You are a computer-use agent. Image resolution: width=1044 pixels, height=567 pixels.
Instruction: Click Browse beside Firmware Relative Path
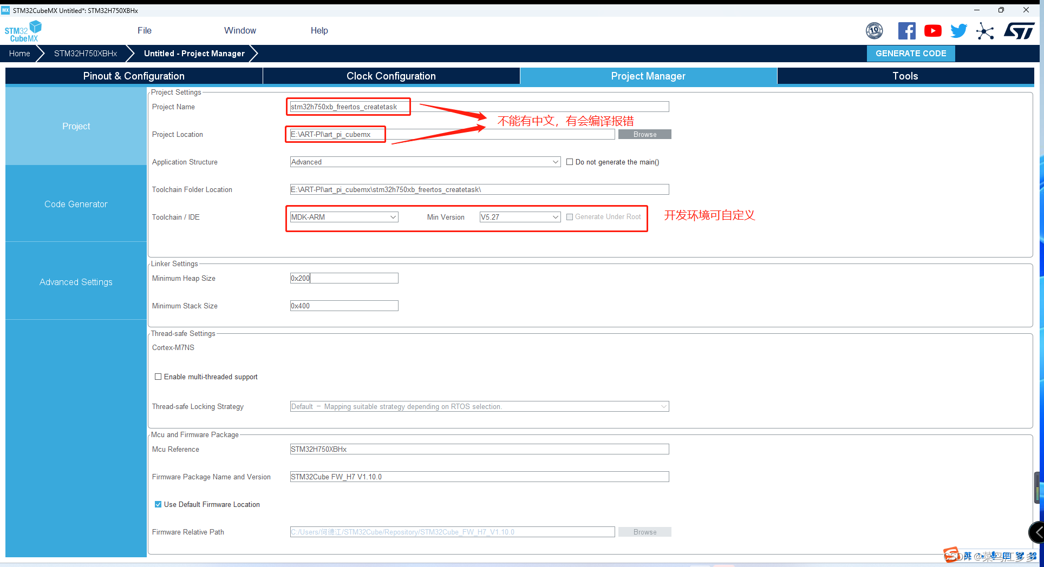coord(644,532)
